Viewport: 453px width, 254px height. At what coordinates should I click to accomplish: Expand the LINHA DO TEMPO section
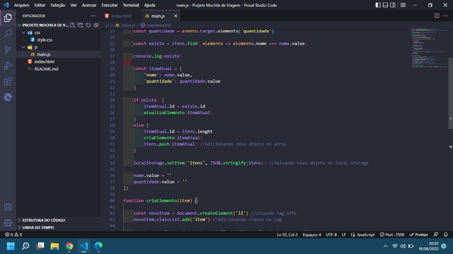[58, 227]
